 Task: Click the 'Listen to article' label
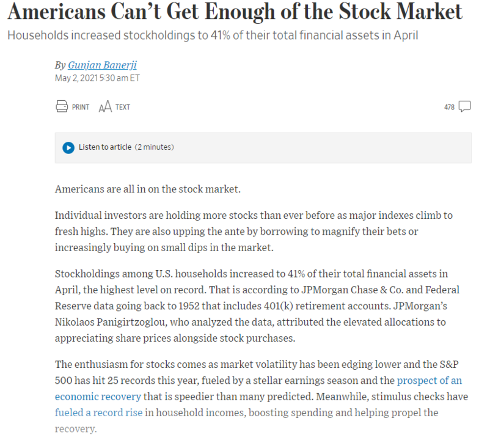click(104, 147)
